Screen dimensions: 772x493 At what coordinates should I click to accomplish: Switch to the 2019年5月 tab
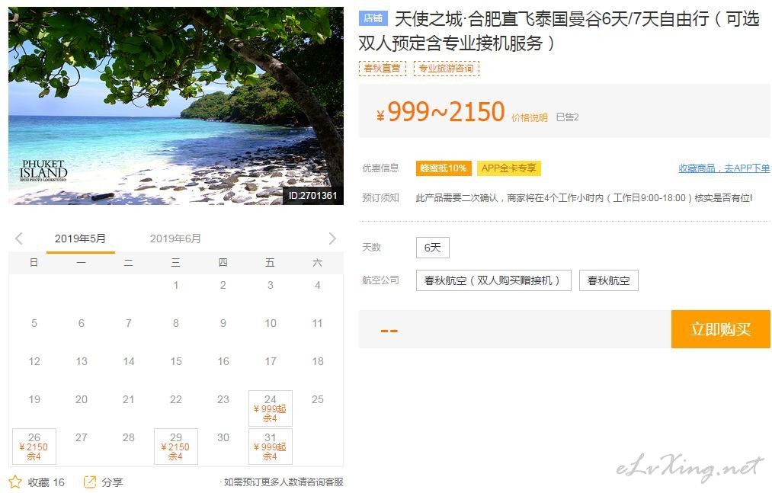80,238
